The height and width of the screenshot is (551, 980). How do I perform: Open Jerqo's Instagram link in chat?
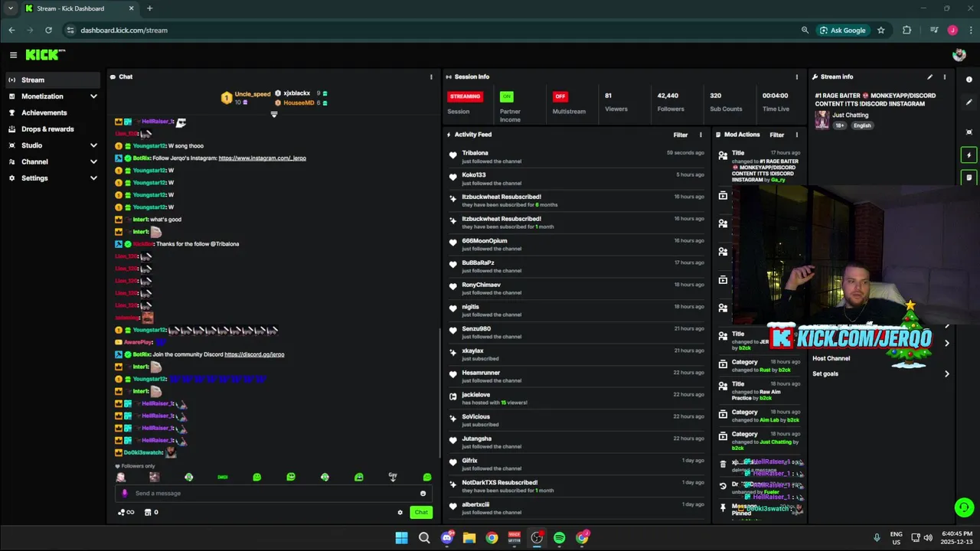coord(262,158)
